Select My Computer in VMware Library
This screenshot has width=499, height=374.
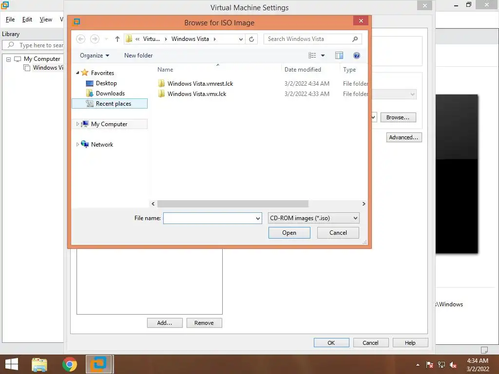coord(42,59)
